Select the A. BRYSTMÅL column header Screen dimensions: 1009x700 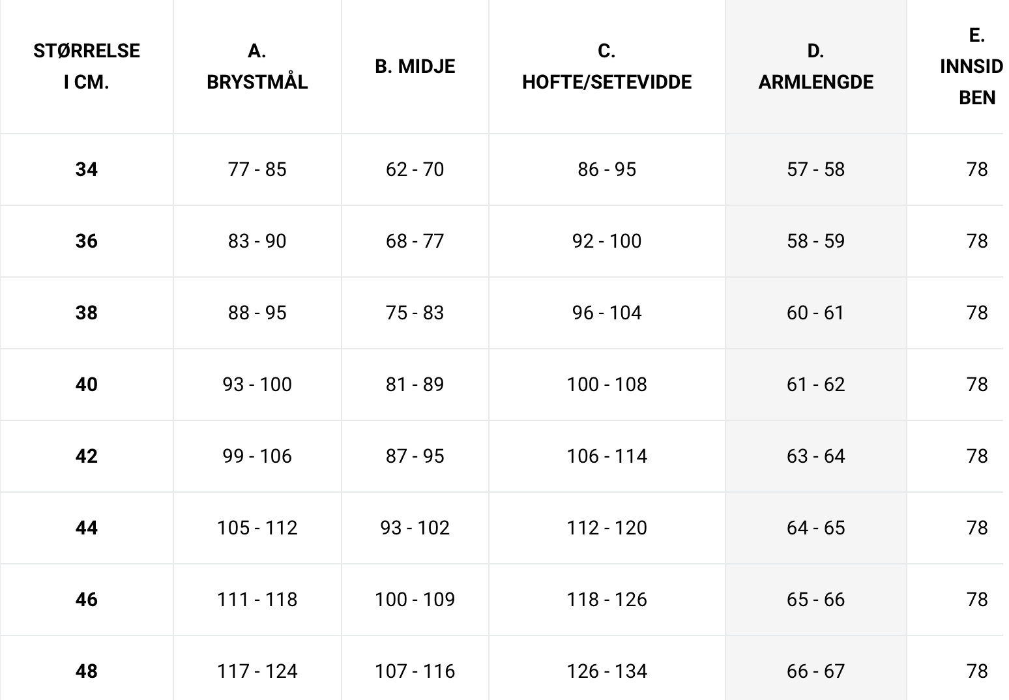click(x=257, y=66)
